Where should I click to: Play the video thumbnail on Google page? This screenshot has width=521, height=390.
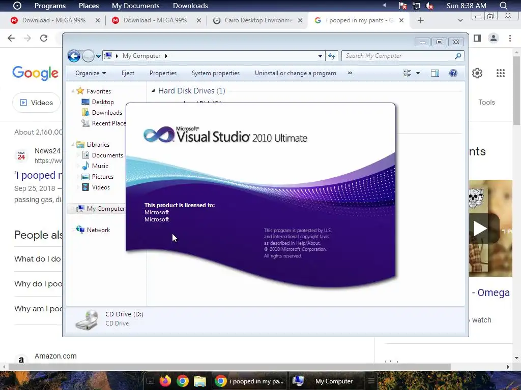pyautogui.click(x=480, y=229)
